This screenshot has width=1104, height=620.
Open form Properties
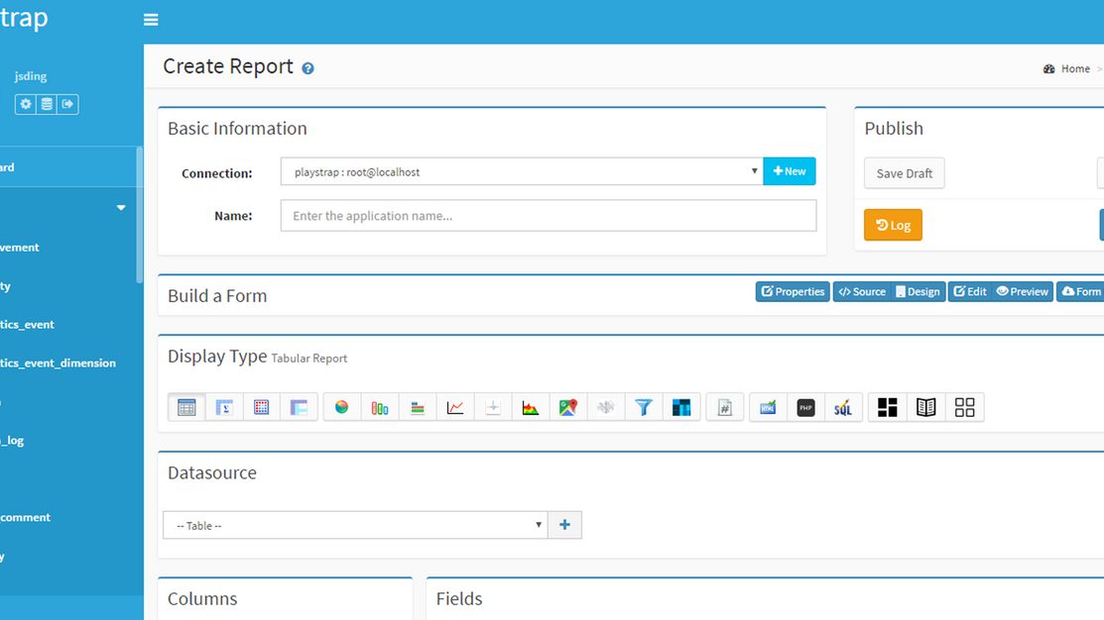[793, 292]
